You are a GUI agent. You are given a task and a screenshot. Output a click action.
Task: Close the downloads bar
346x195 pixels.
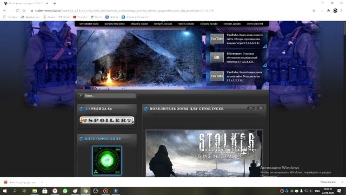pyautogui.click(x=342, y=182)
